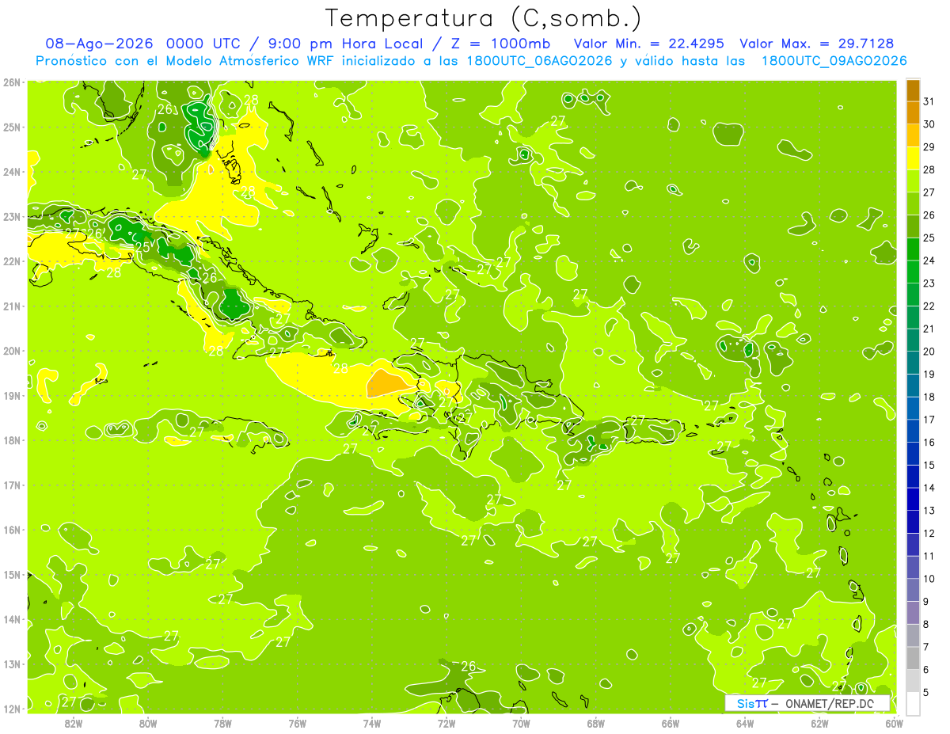Click the '5' value on the color scale
This screenshot has height=734, width=950.
[x=927, y=692]
